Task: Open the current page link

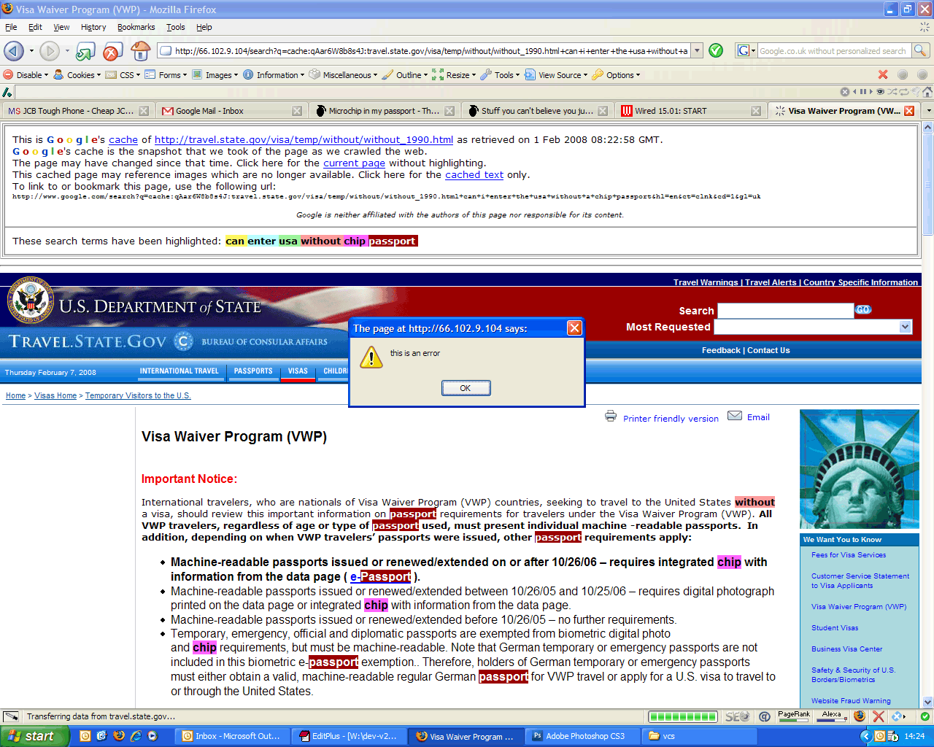Action: (354, 163)
